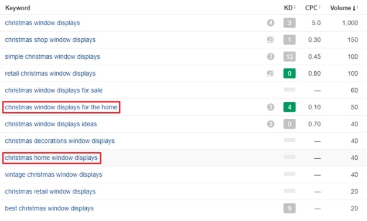
Task: Click image pack icon for christmas shop window displays
Action: (270, 39)
